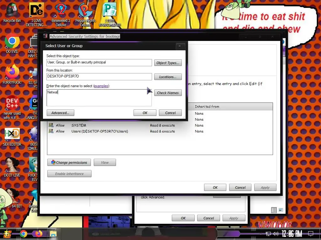Click the user icon of Users permission row

pyautogui.click(x=51, y=131)
